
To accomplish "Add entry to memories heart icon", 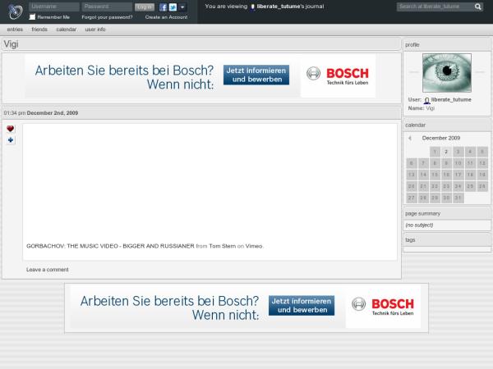I will coord(11,129).
